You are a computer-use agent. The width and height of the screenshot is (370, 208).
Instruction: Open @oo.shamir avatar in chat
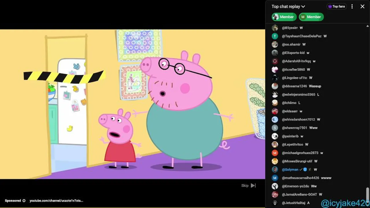click(x=275, y=44)
